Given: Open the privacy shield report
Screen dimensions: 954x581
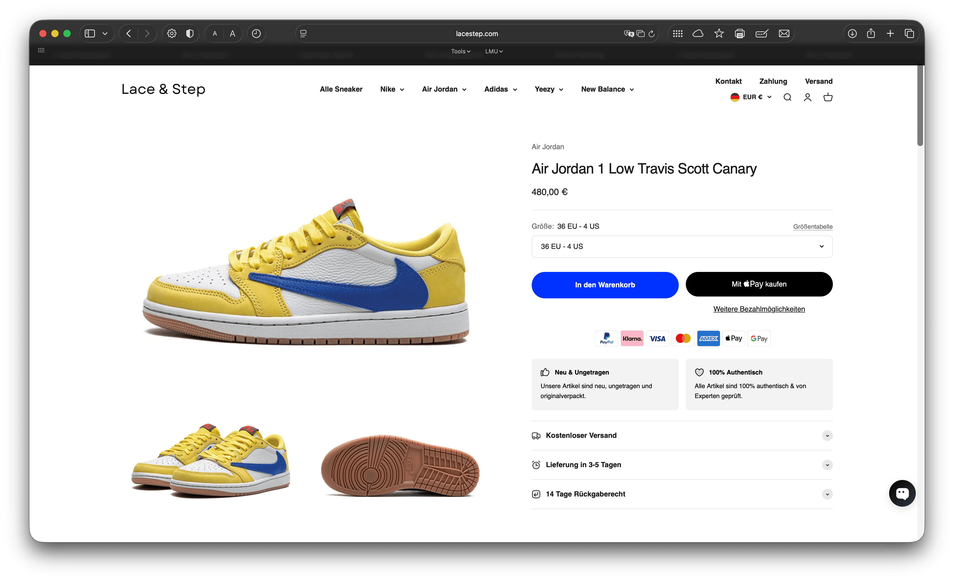Looking at the screenshot, I should click(190, 34).
